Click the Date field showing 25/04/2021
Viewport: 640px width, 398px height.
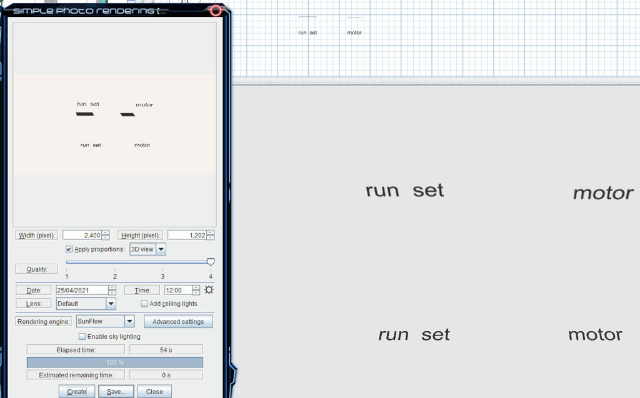[x=82, y=291]
